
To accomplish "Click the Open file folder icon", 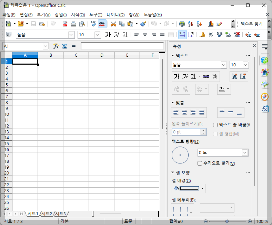I will pyautogui.click(x=21, y=24).
